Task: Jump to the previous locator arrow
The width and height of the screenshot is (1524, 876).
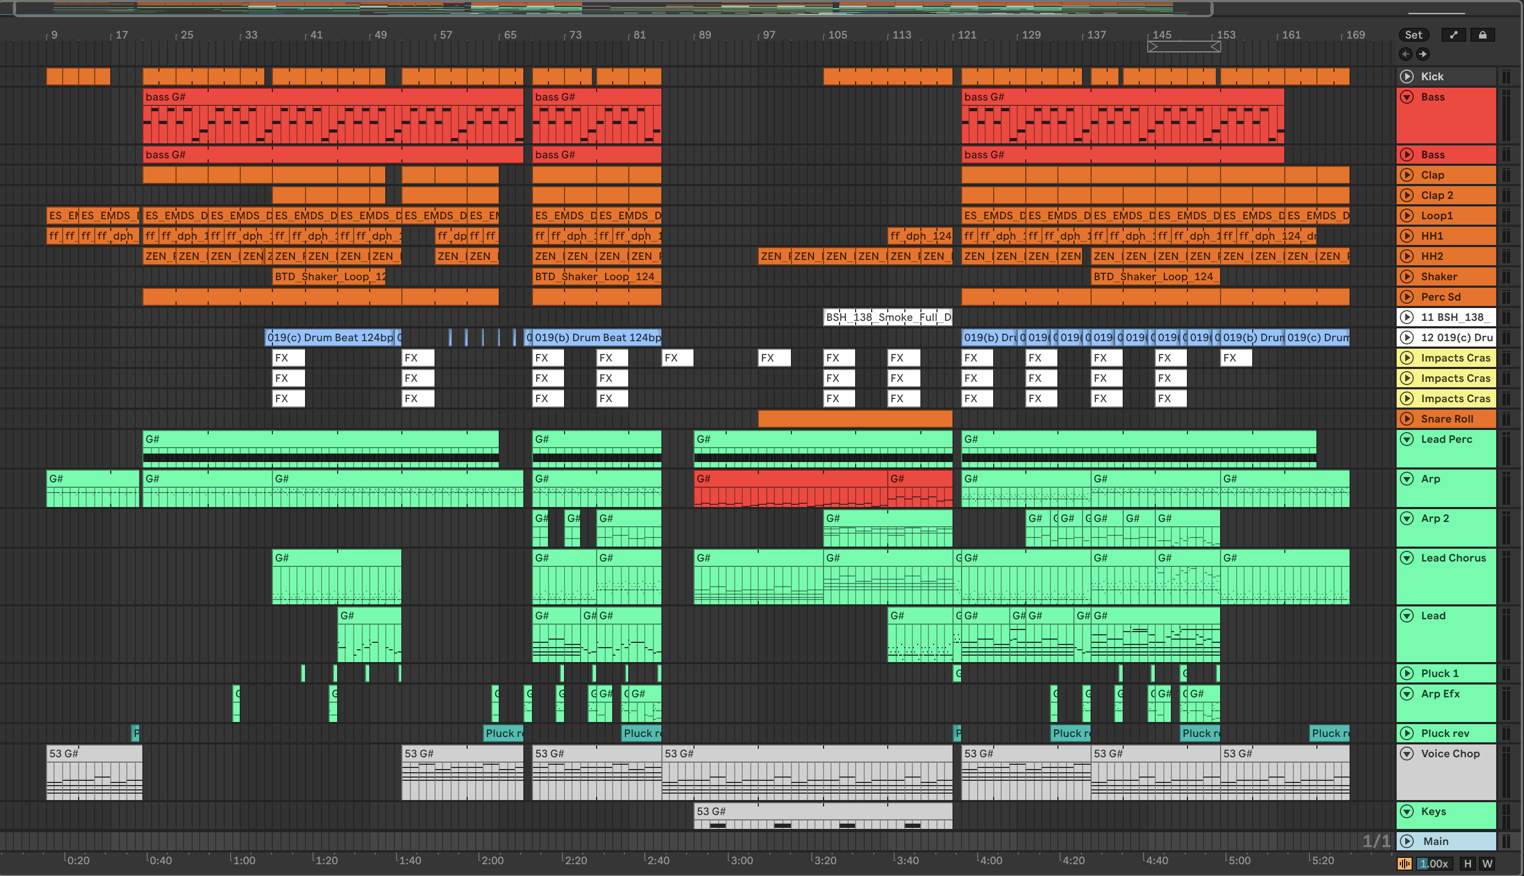Action: [x=1405, y=54]
